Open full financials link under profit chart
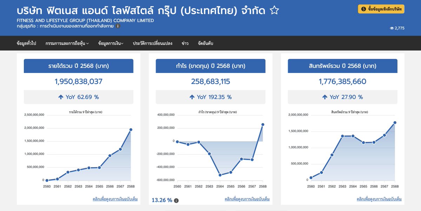Screen dimensions: 421x211 click(x=247, y=199)
